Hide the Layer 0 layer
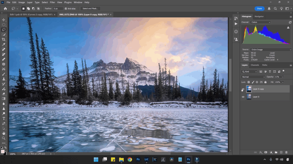This screenshot has width=293, height=164. tap(243, 97)
